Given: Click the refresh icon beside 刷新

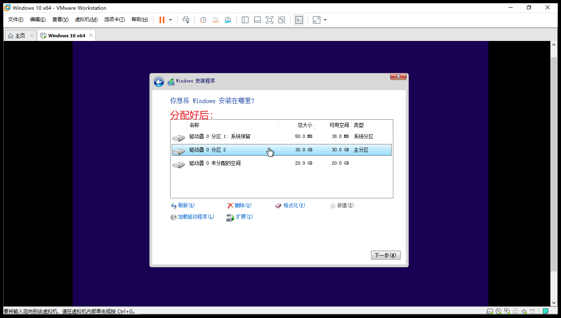Looking at the screenshot, I should pos(174,206).
